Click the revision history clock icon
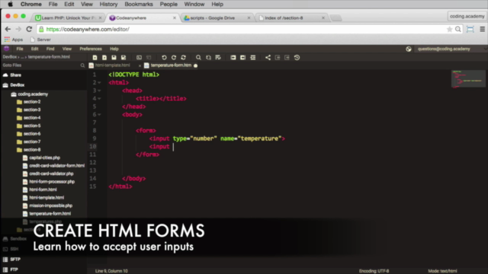Viewport: 488px width, 274px height. click(x=297, y=58)
